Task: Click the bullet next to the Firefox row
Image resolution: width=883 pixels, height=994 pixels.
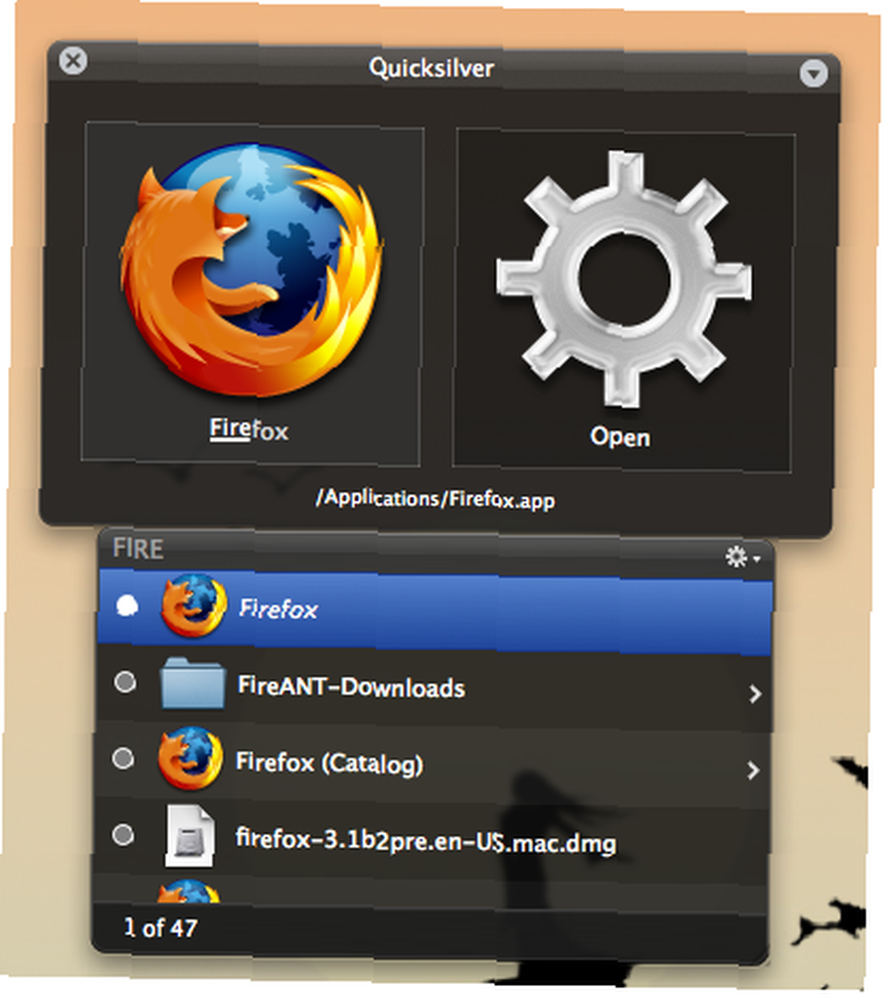Action: coord(127,606)
